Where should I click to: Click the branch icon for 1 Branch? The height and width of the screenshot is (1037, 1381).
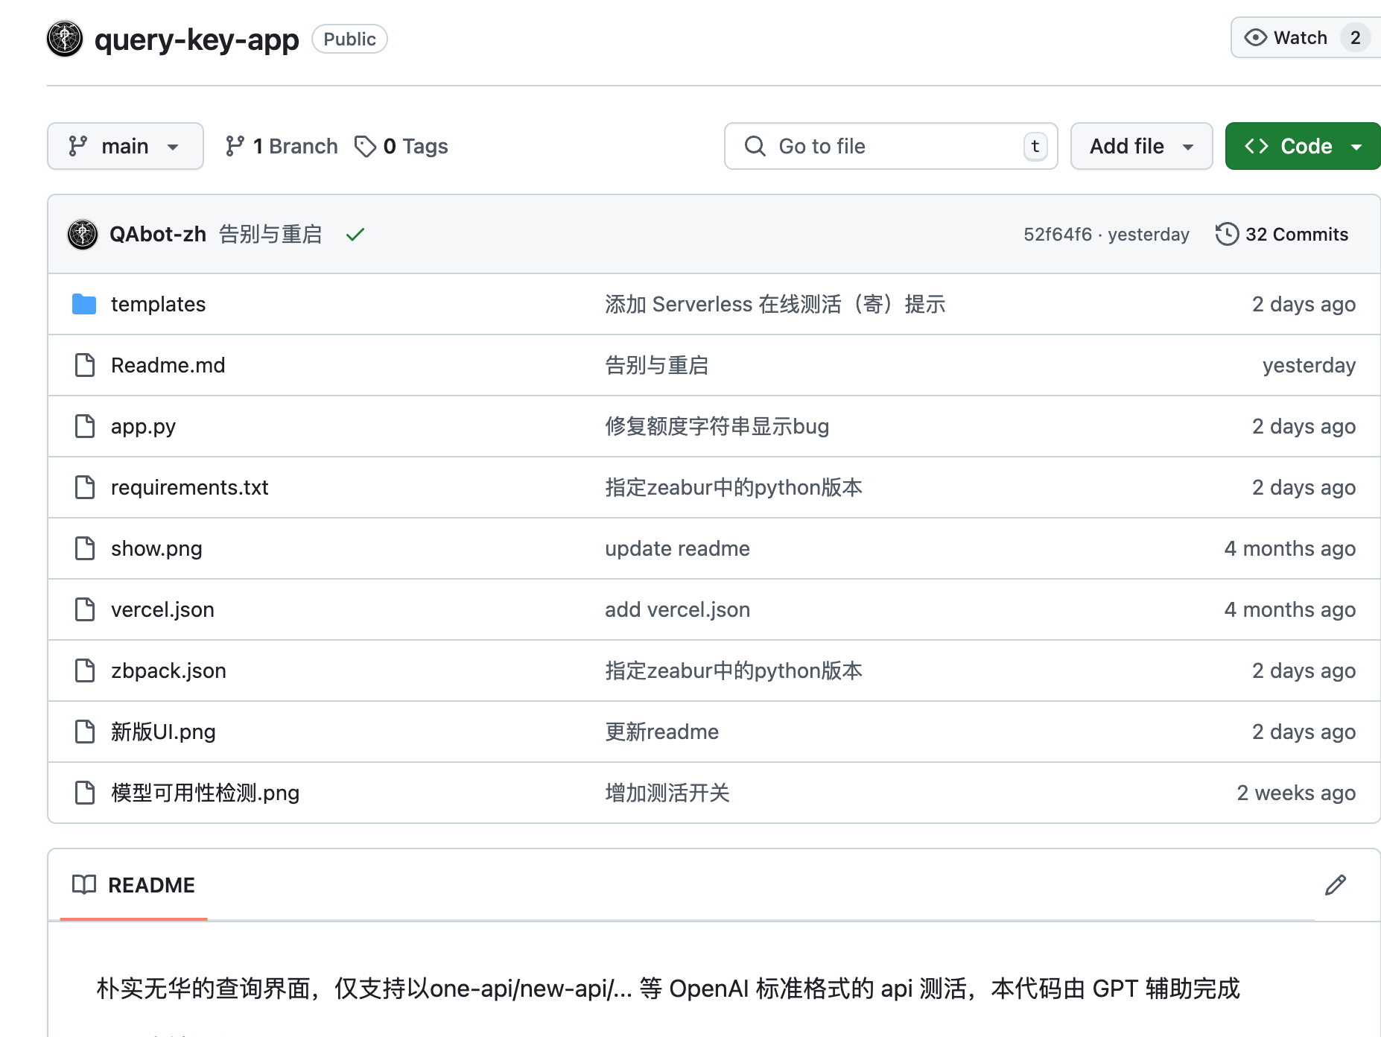click(235, 146)
